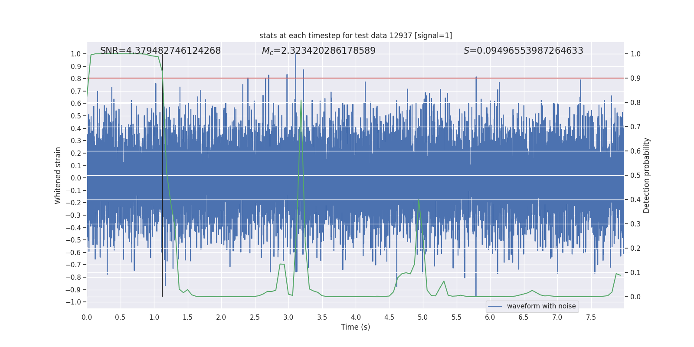The width and height of the screenshot is (694, 347).
Task: Click the x-axis tick label 2.0
Action: [x=221, y=317]
